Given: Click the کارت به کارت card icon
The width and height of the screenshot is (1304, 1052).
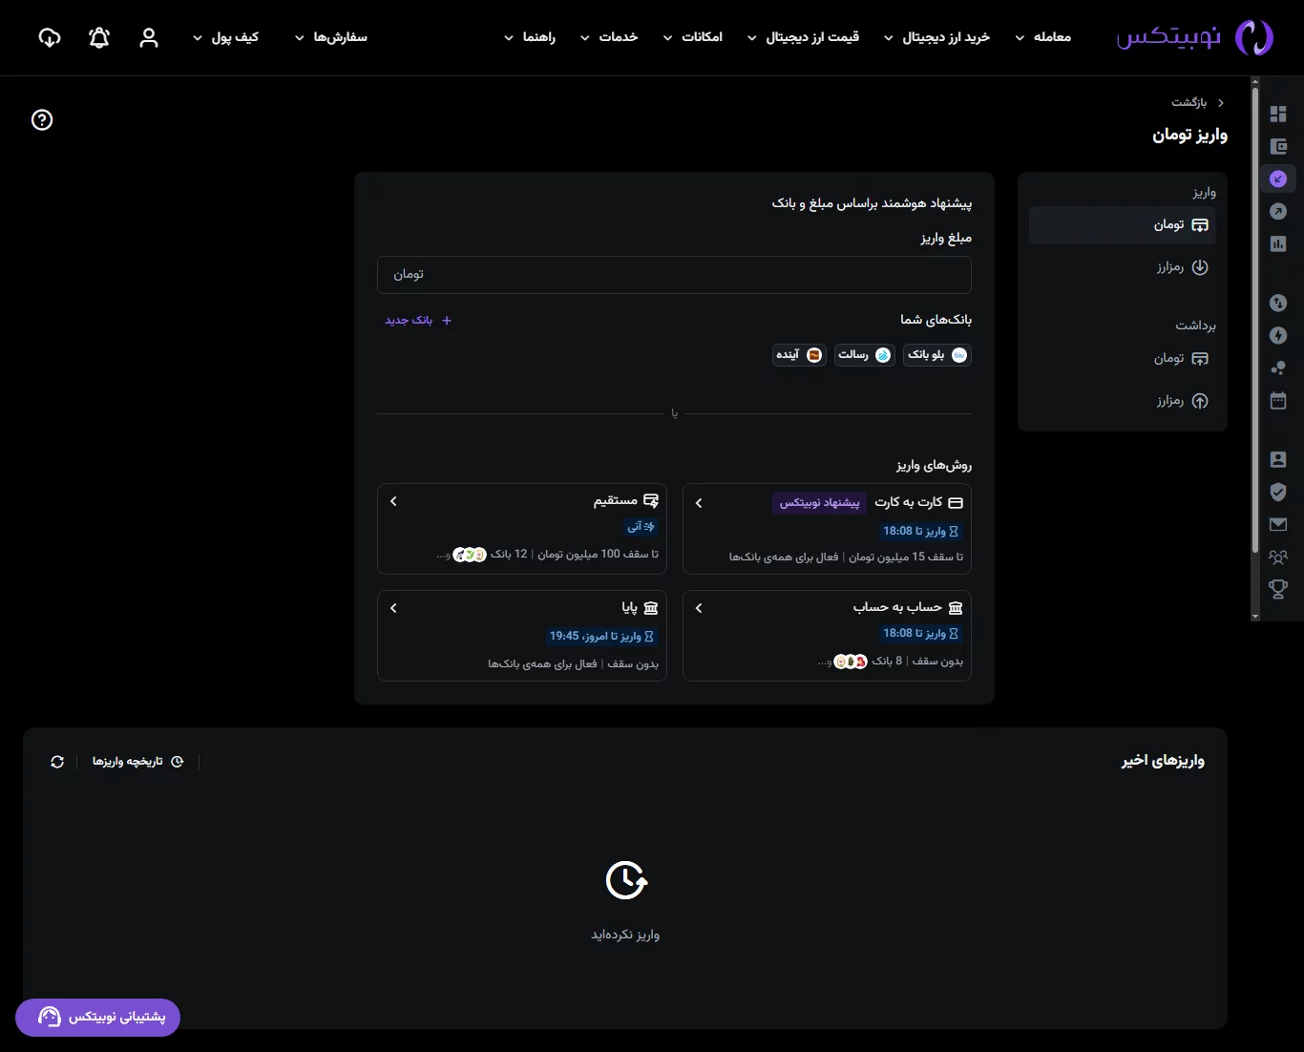Looking at the screenshot, I should coord(956,502).
